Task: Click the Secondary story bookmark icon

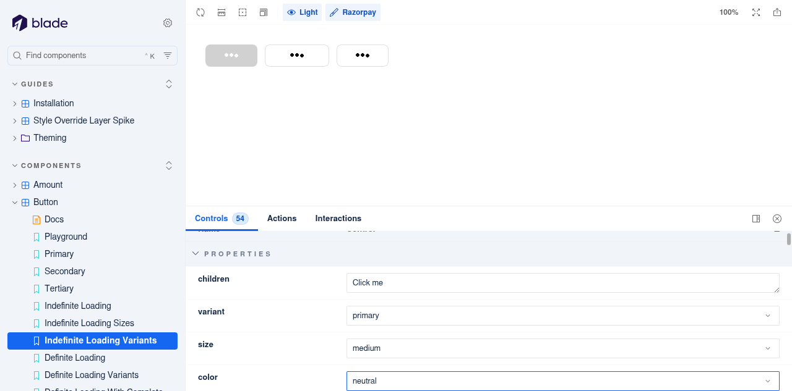Action: pyautogui.click(x=37, y=271)
